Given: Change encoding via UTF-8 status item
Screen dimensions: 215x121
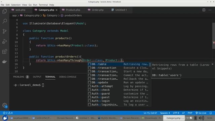Looking at the screenshot, I should 176,113.
